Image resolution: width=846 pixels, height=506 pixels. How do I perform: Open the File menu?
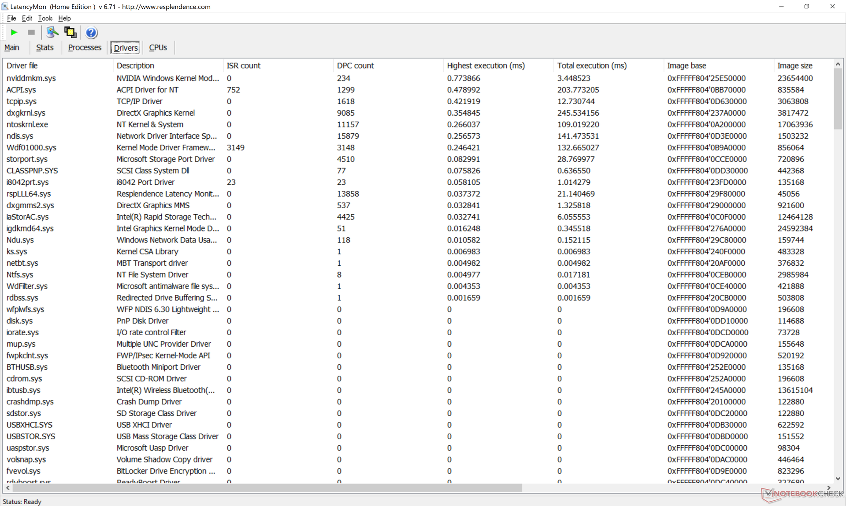(11, 18)
